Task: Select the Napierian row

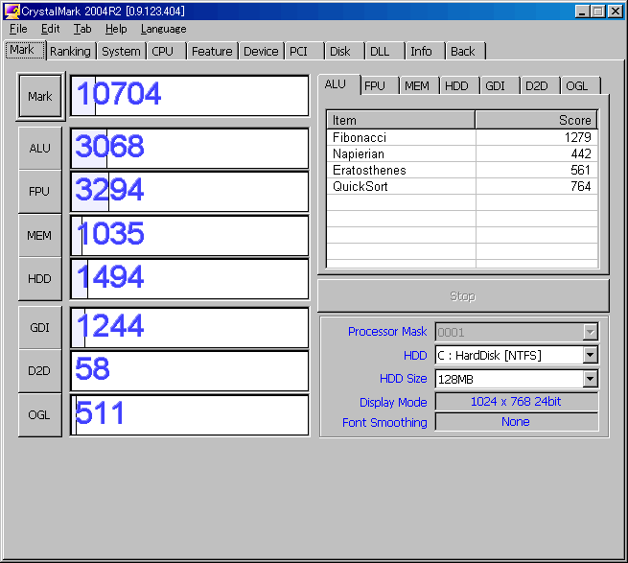Action: 462,153
